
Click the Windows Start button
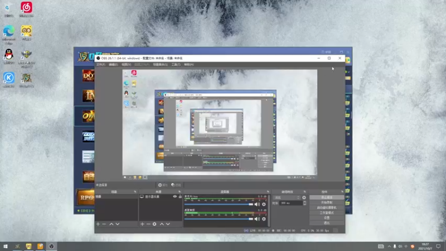6,246
